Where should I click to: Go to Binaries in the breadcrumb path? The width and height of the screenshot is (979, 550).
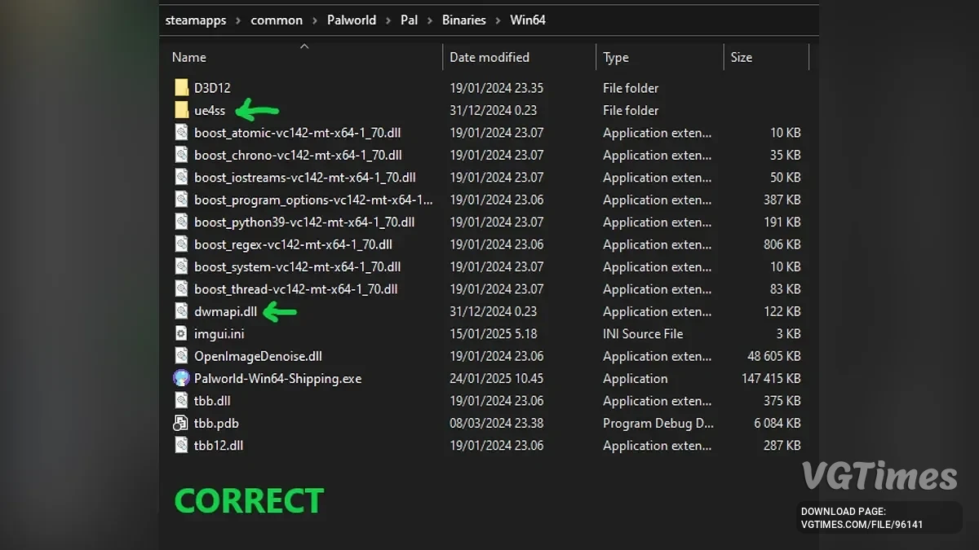464,20
